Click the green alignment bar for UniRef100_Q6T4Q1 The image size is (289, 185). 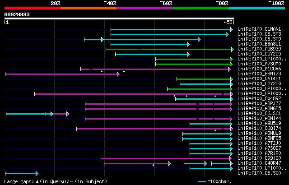tap(204, 79)
